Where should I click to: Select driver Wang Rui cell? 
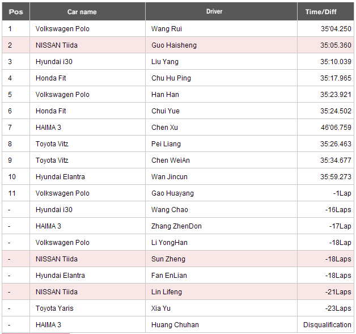167,28
